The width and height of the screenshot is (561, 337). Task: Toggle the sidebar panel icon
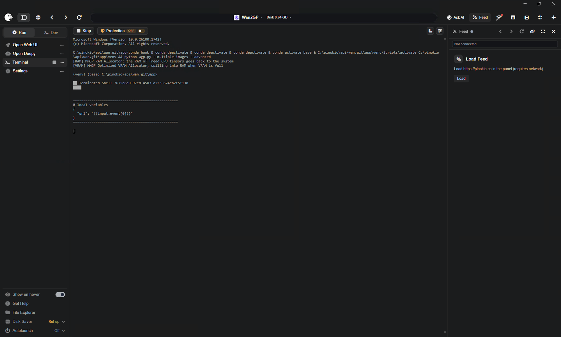(x=24, y=17)
